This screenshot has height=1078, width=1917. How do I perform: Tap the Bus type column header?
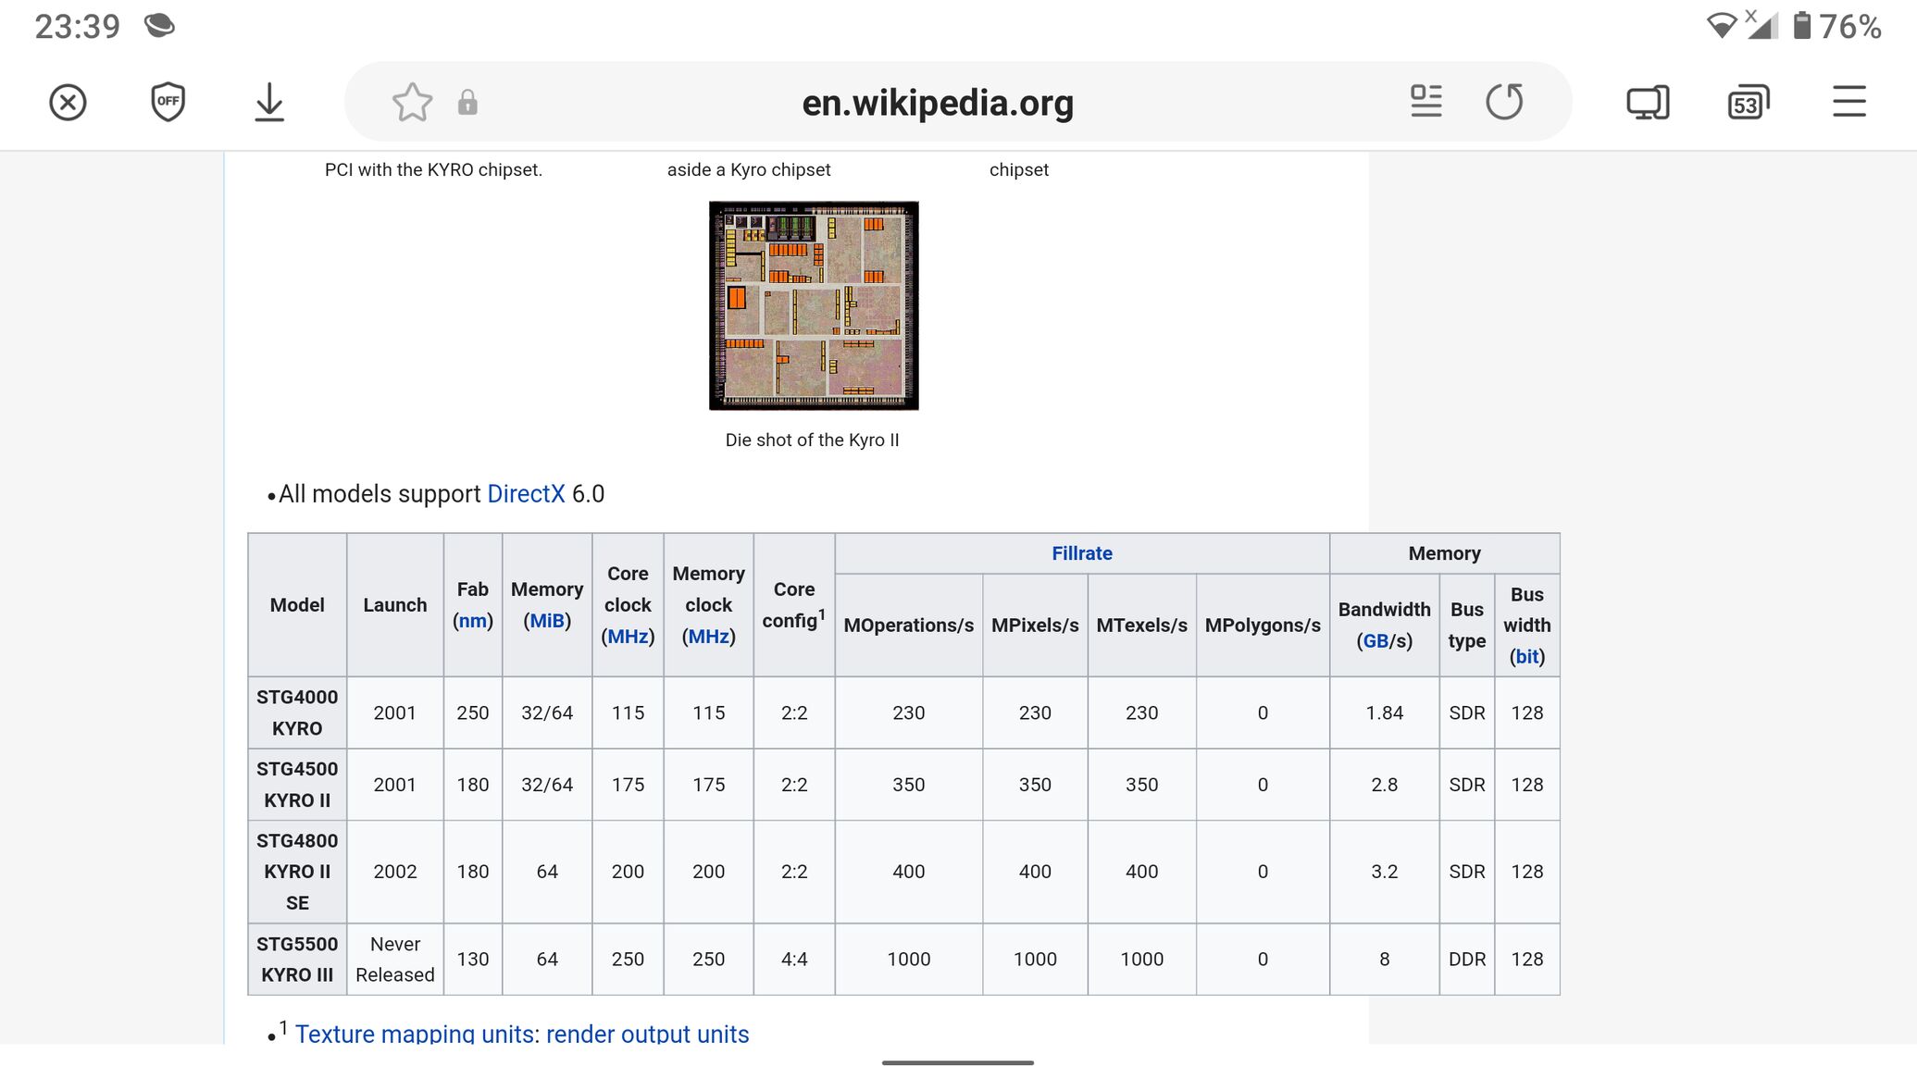[1467, 626]
